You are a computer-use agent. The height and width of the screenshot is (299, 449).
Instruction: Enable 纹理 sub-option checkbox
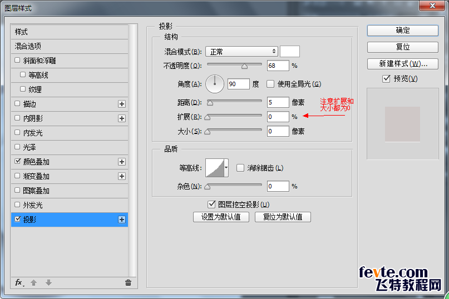pyautogui.click(x=23, y=89)
